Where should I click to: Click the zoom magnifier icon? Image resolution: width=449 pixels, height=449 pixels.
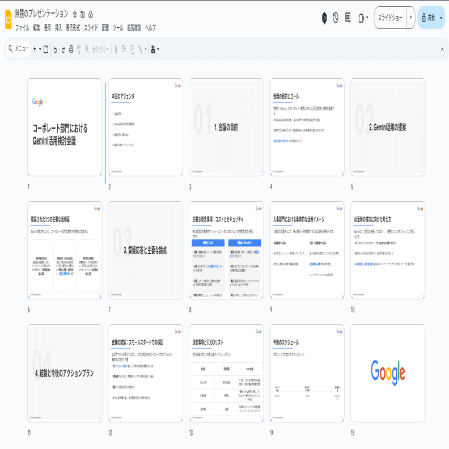click(87, 49)
